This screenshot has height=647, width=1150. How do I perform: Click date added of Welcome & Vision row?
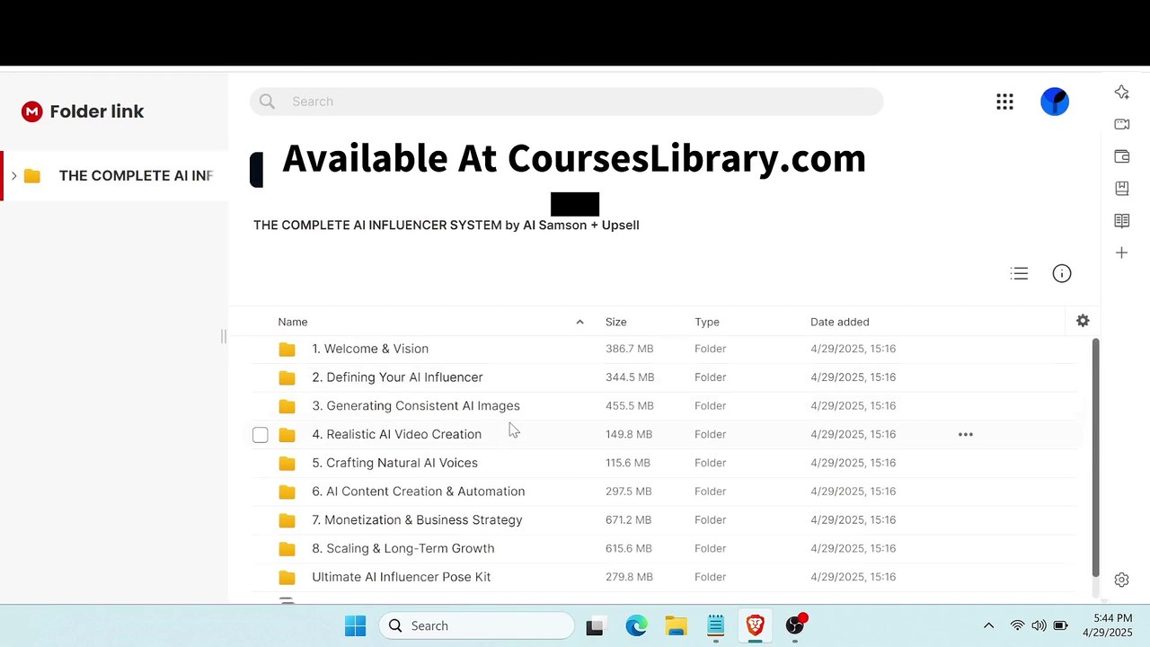854,349
